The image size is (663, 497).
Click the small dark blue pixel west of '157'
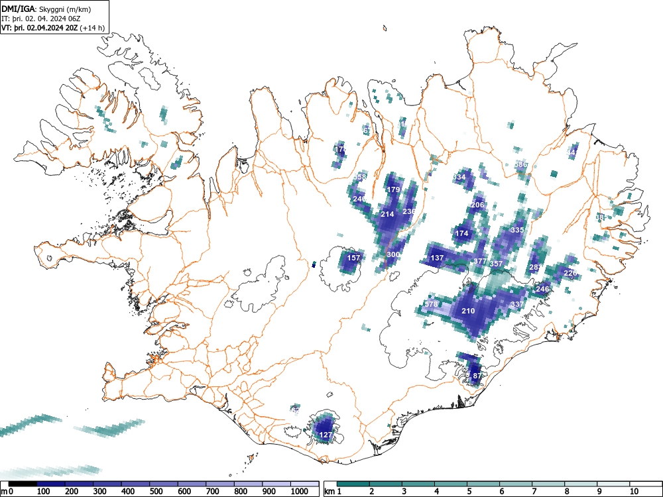[314, 265]
